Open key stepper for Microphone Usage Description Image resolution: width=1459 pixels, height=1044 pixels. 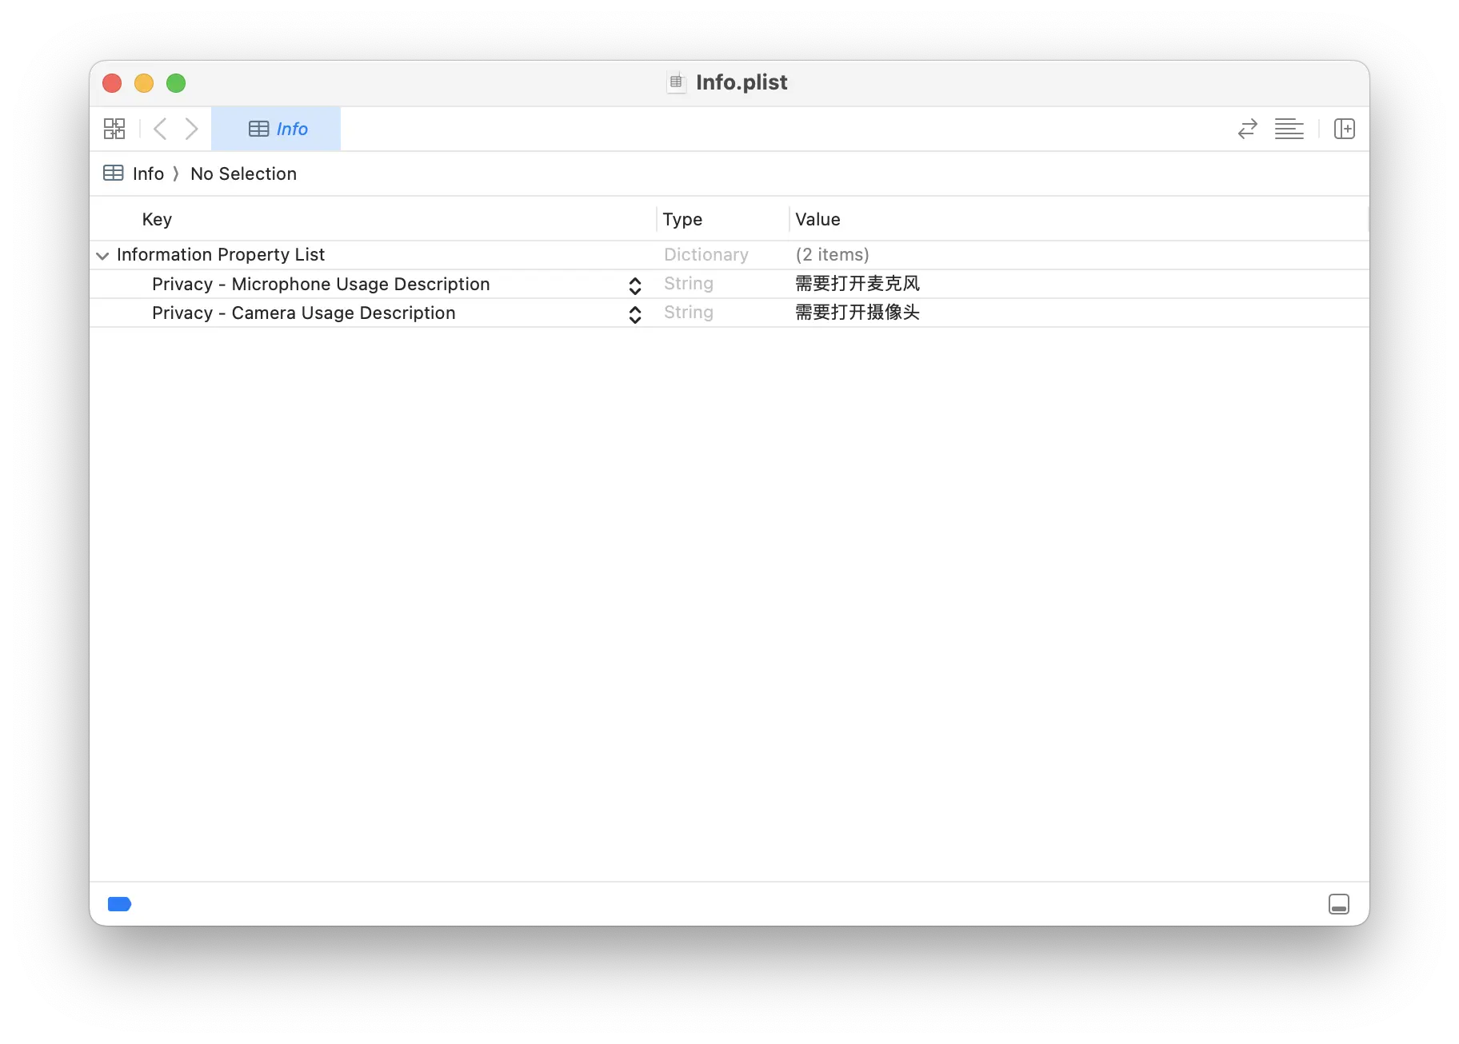click(x=635, y=285)
